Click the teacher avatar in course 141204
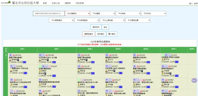This screenshot has height=96, width=198. 11,71
